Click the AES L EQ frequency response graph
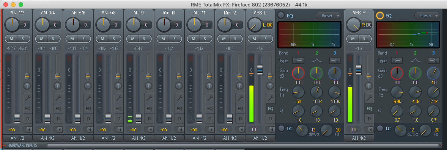Image resolution: width=447 pixels, height=150 pixels. tap(309, 35)
